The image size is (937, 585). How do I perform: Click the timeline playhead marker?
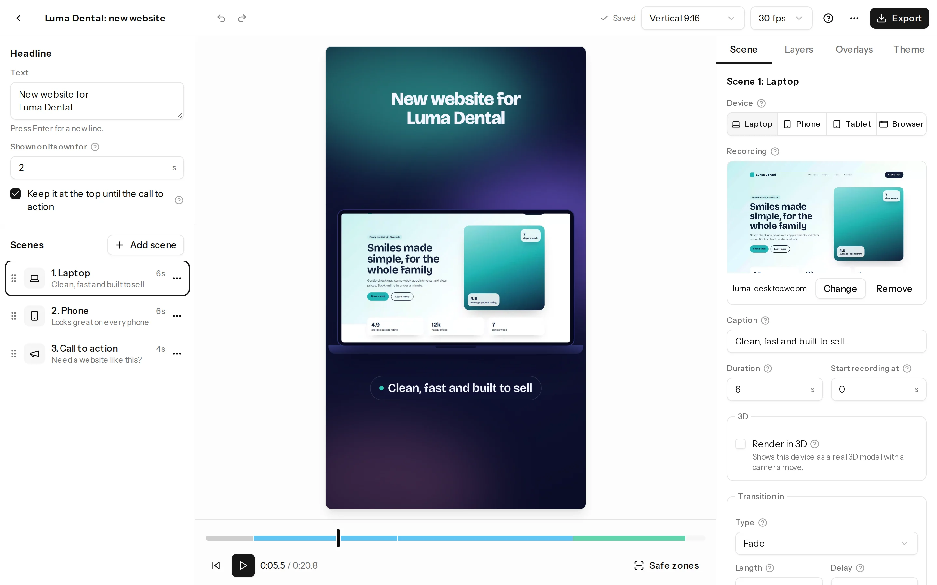point(338,538)
